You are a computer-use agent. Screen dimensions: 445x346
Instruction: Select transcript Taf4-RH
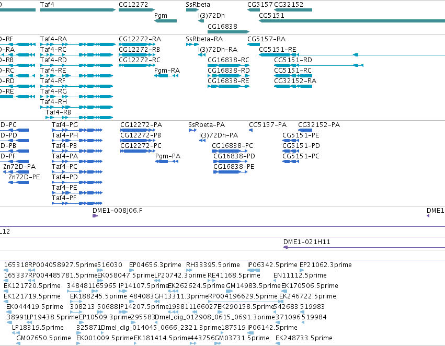[x=54, y=102]
